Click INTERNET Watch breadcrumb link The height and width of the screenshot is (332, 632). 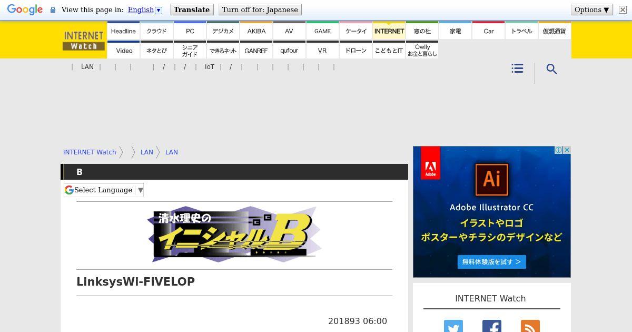pos(90,152)
